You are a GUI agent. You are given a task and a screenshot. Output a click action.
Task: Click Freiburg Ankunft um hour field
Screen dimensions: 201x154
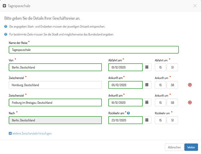tap(160, 102)
